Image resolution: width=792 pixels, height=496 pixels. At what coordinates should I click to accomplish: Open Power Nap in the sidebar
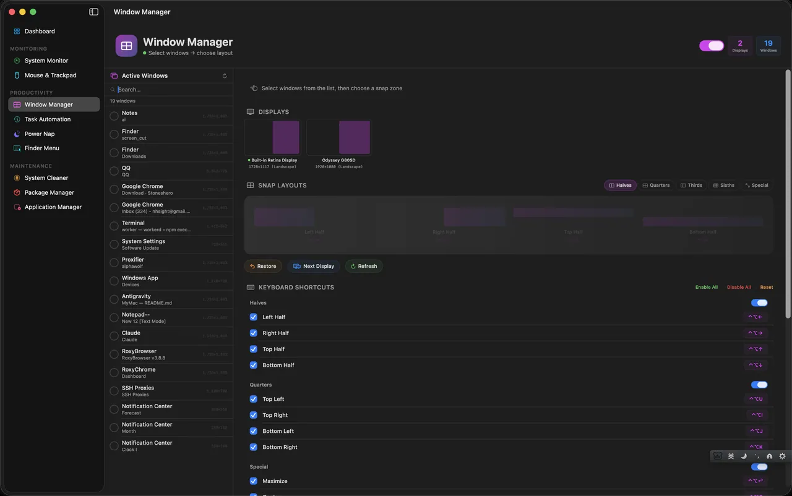54,134
